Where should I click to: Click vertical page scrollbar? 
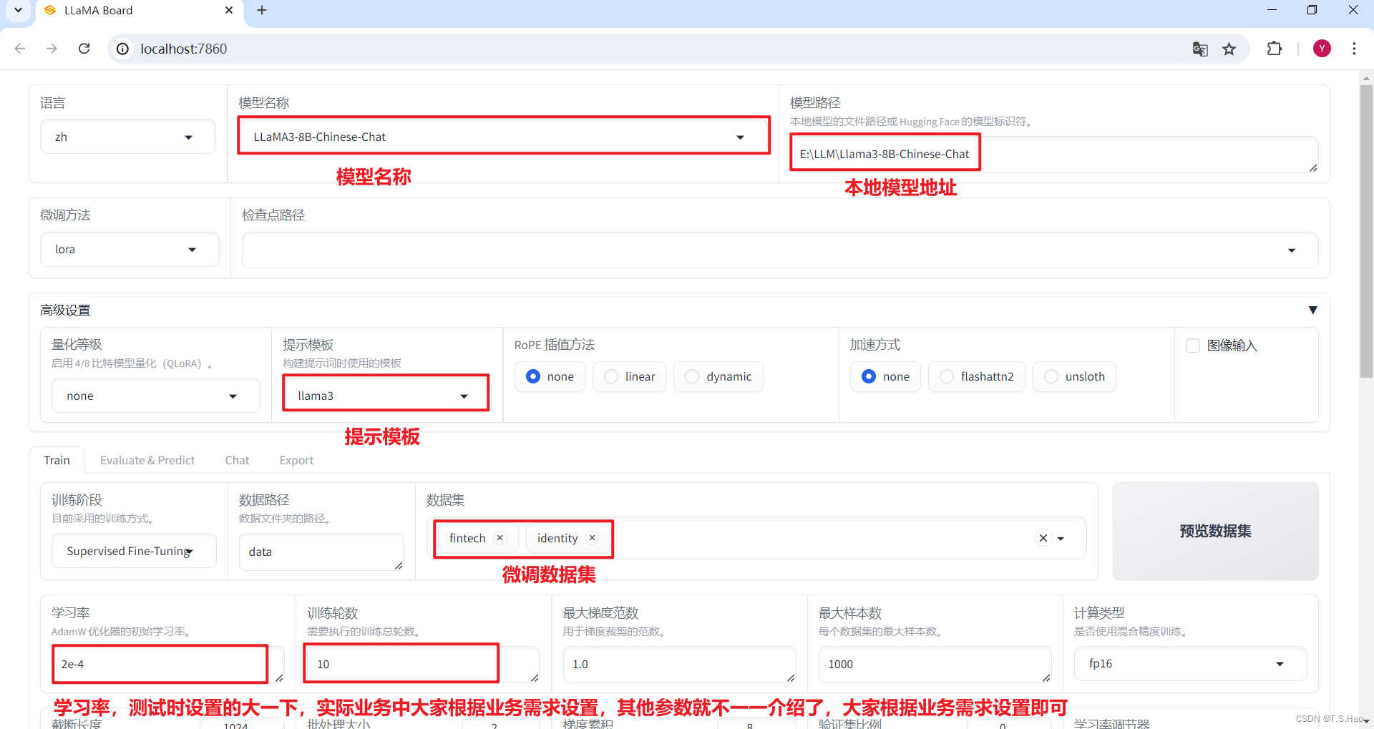pos(1366,230)
